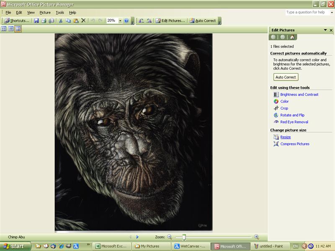This screenshot has height=251, width=335.
Task: Open the Help menu
Action: coord(72,13)
